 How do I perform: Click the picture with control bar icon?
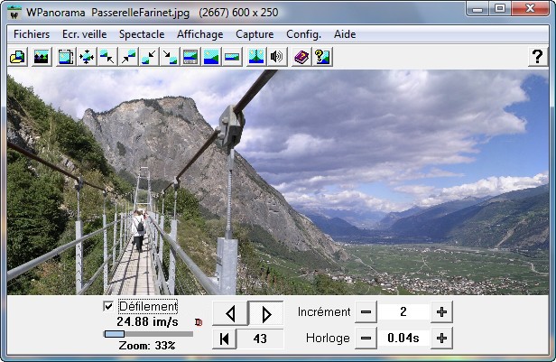click(x=190, y=57)
